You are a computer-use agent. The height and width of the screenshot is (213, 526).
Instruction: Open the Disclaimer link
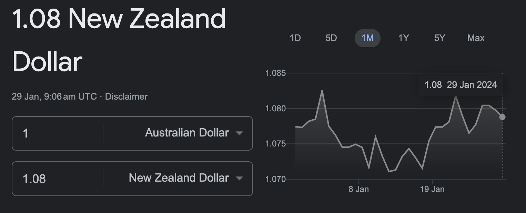point(126,97)
